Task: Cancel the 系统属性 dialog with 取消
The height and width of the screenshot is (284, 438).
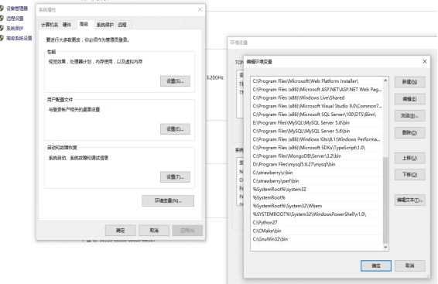Action: [x=154, y=231]
